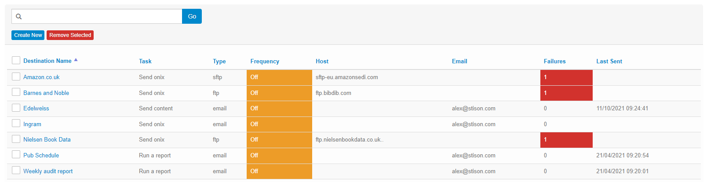Open the Pub Schedule destination link
The image size is (707, 182).
click(x=41, y=156)
